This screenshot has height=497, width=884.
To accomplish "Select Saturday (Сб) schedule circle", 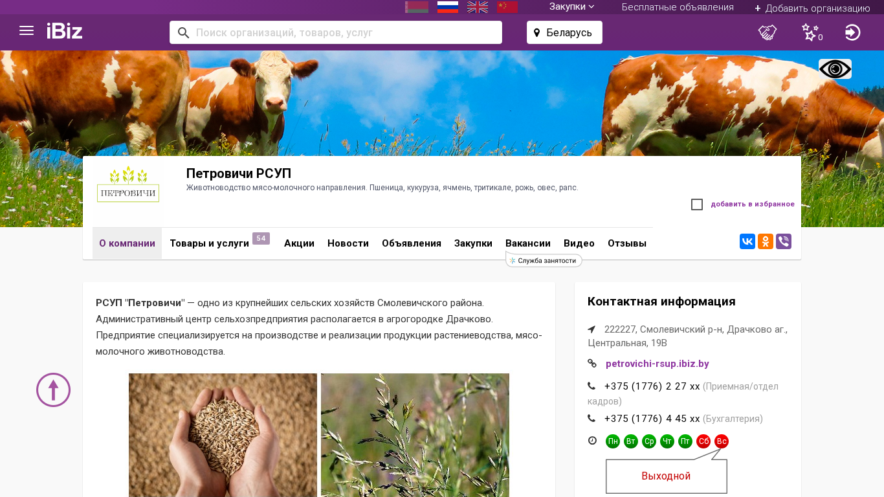I will click(x=703, y=441).
